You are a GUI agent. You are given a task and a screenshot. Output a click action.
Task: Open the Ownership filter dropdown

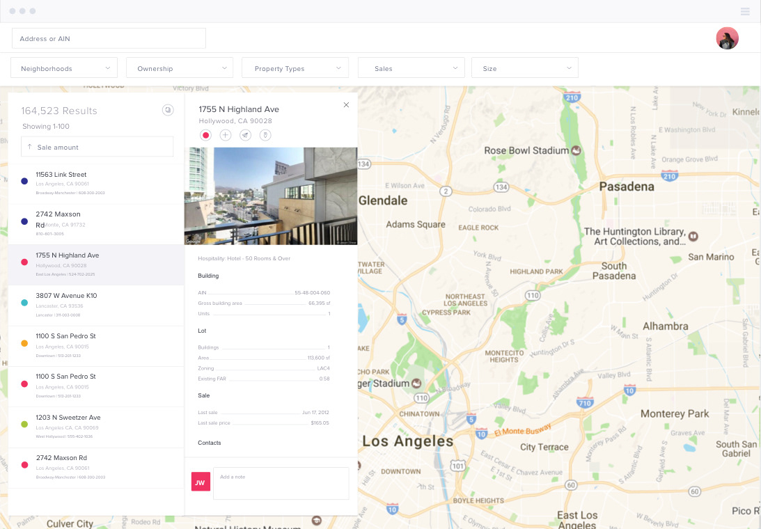tap(180, 68)
